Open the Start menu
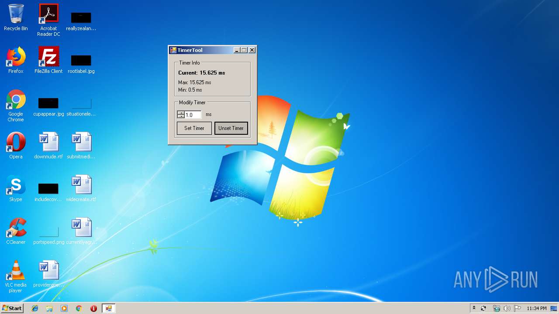559x314 pixels. tap(12, 308)
